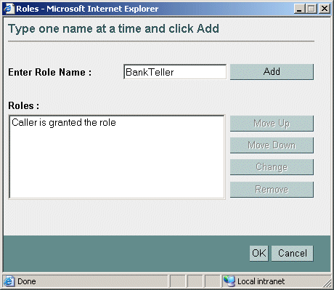Confirm with the OK button
The height and width of the screenshot is (290, 334).
coord(259,253)
